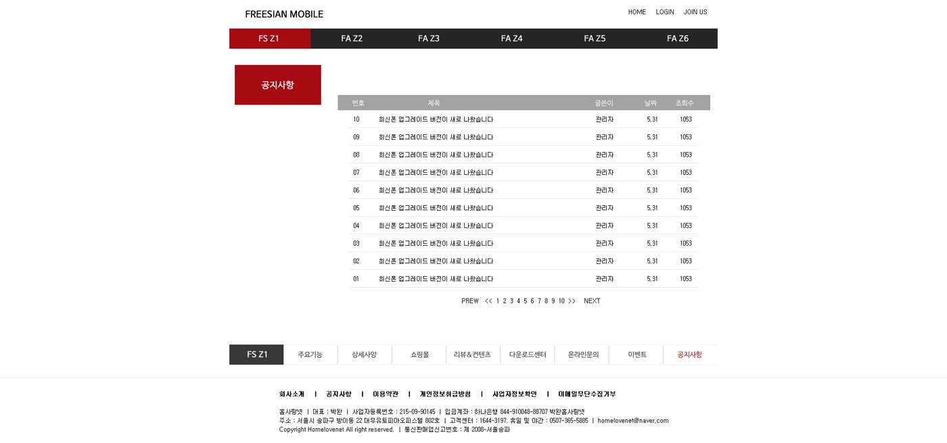Open 개인정보취급방침 footer link
Image resolution: width=947 pixels, height=443 pixels.
coord(445,394)
